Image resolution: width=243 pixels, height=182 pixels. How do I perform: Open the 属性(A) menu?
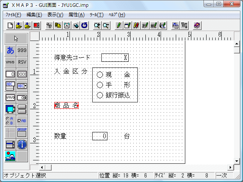(x=77, y=15)
